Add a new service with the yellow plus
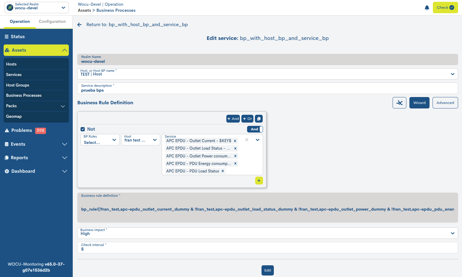This screenshot has height=277, width=462. pos(259,181)
